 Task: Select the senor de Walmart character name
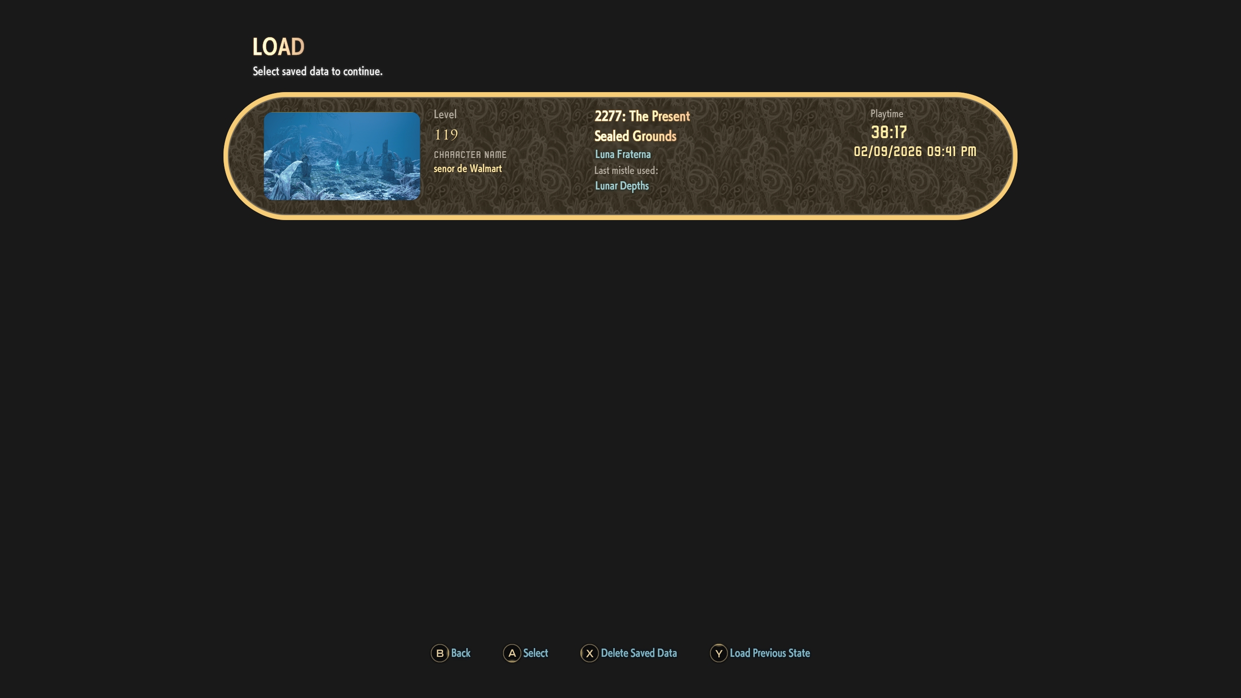467,169
